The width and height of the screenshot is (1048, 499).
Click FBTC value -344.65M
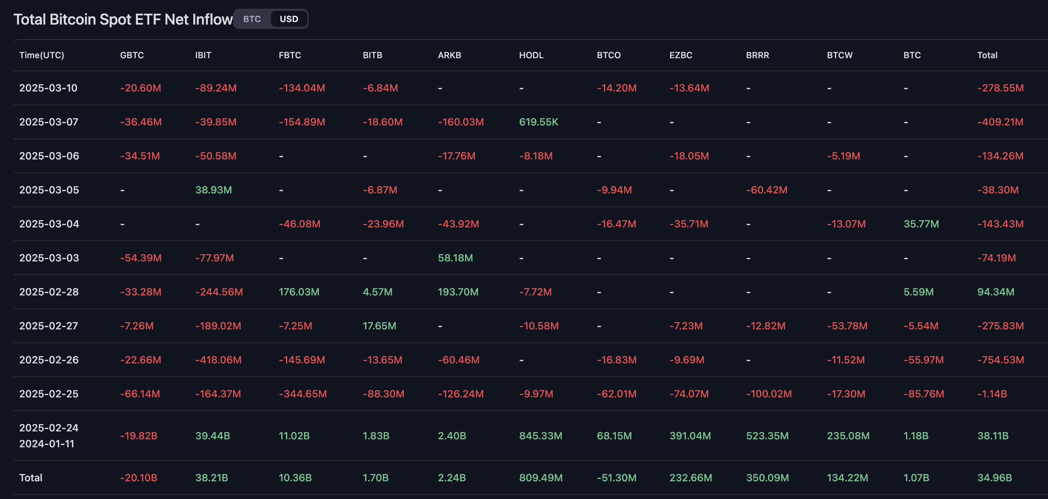pos(303,393)
